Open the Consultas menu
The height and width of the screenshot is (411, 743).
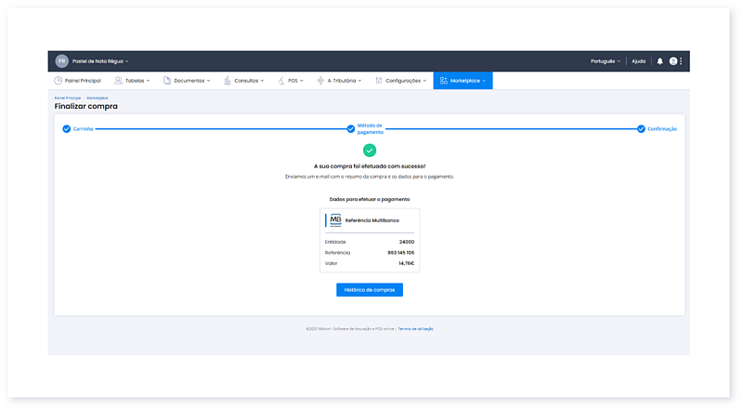[x=243, y=81]
